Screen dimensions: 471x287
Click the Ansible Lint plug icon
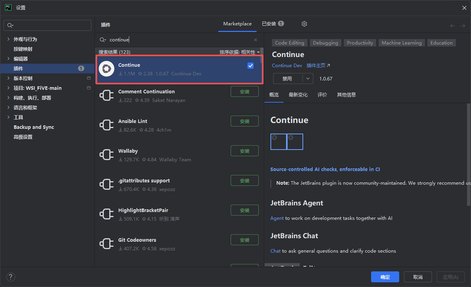point(107,125)
